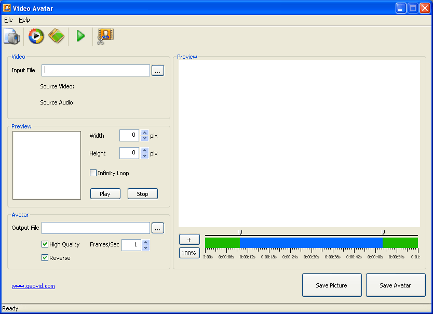Increase the Height value with the up arrow
The width and height of the screenshot is (433, 314).
click(144, 150)
